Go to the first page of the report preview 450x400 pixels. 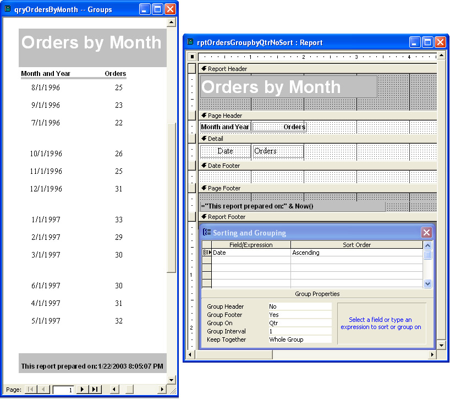click(30, 390)
